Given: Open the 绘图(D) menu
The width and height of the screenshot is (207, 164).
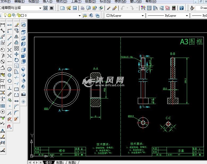Looking at the screenshot, I should pos(90,1).
